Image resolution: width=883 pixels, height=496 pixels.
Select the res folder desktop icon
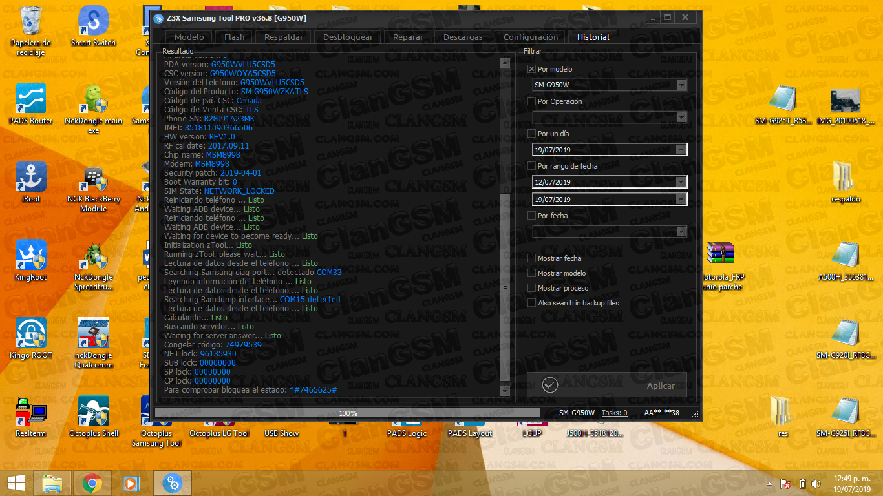pyautogui.click(x=783, y=417)
